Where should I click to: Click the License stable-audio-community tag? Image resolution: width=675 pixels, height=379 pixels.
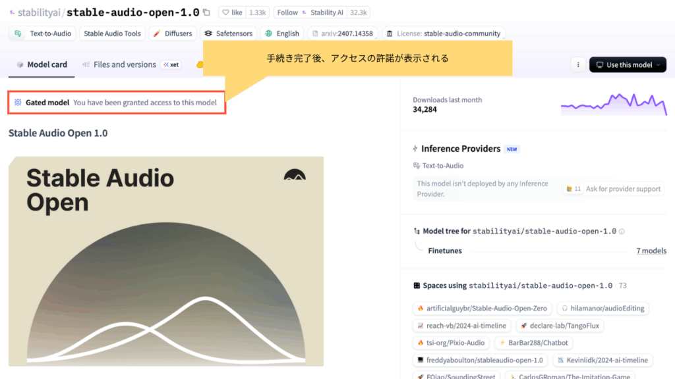444,34
